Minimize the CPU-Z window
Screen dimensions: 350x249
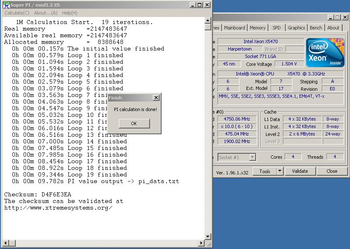(331, 17)
